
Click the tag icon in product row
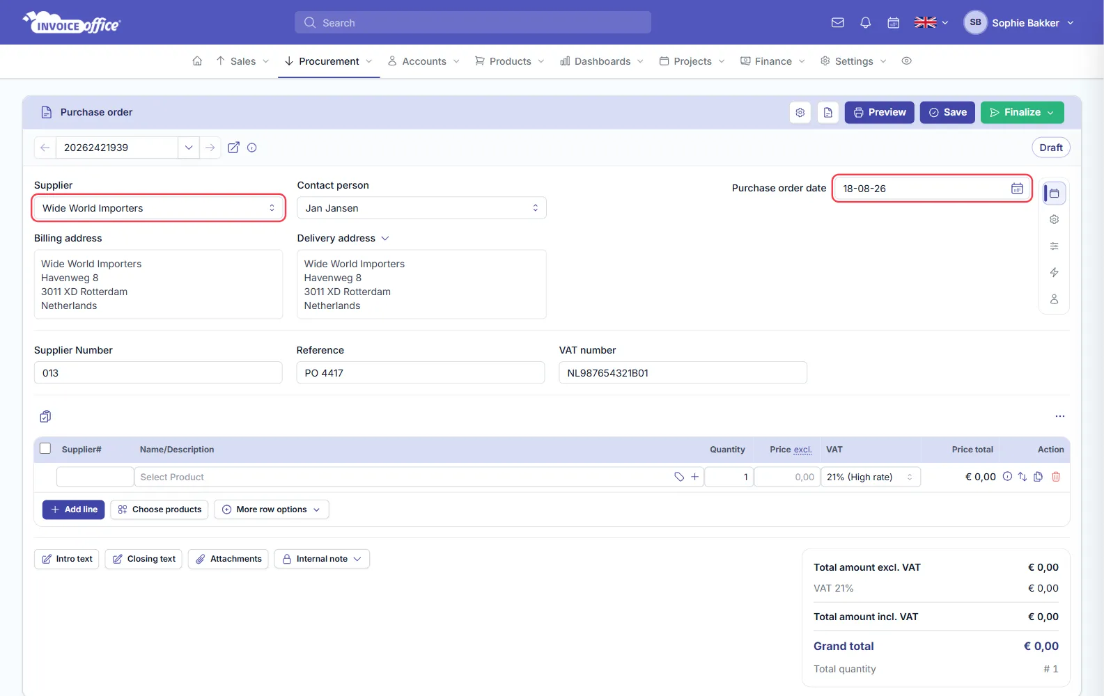[x=679, y=477]
